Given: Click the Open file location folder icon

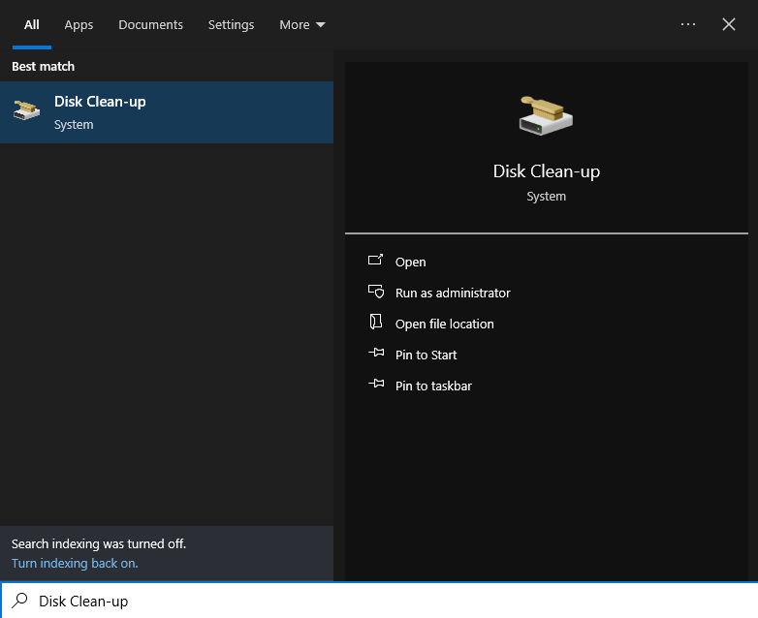Looking at the screenshot, I should coord(376,324).
